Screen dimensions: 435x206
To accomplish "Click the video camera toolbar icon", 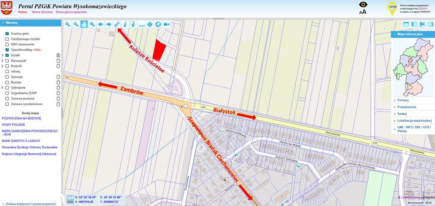I will 167,24.
